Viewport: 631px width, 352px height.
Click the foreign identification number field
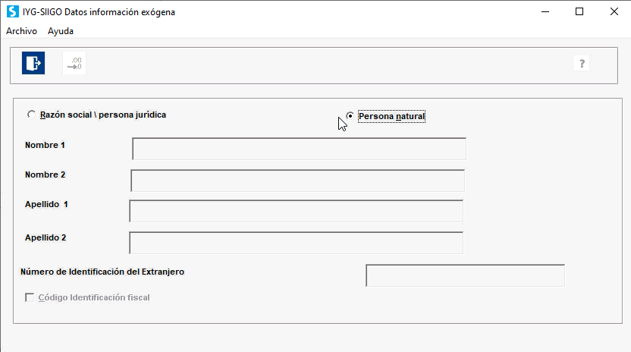pyautogui.click(x=465, y=275)
